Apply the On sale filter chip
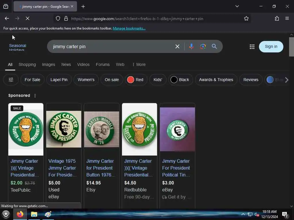The image size is (294, 220). pos(112,80)
